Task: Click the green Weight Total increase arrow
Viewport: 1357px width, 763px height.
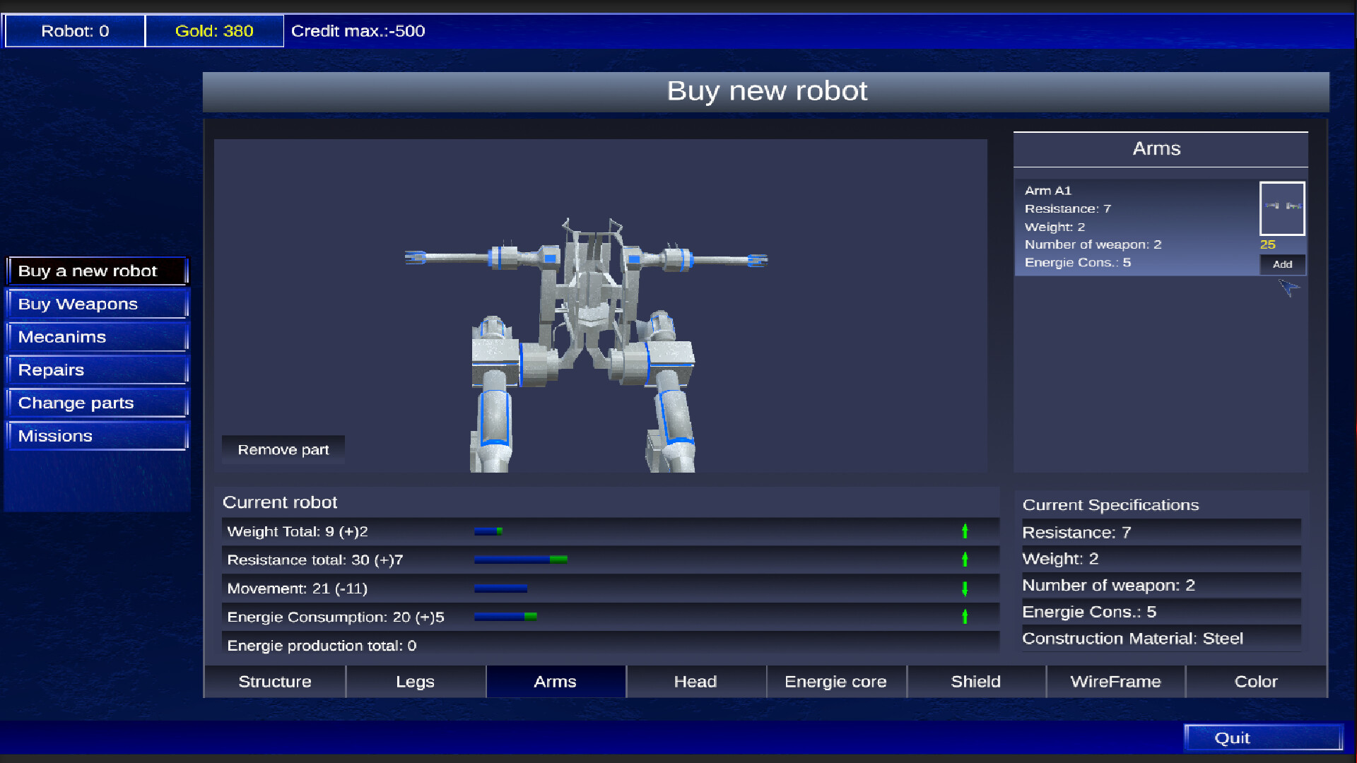Action: coord(965,531)
